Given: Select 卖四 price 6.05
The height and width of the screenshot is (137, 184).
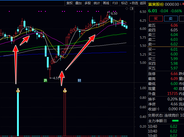Looking at the screenshot, I should tap(174, 30).
